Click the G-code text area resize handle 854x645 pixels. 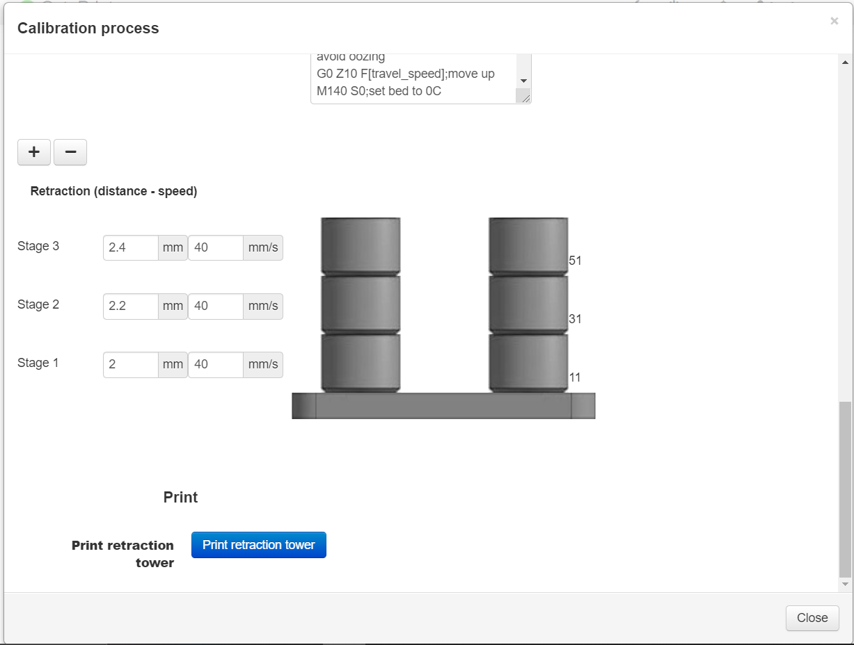tap(525, 98)
